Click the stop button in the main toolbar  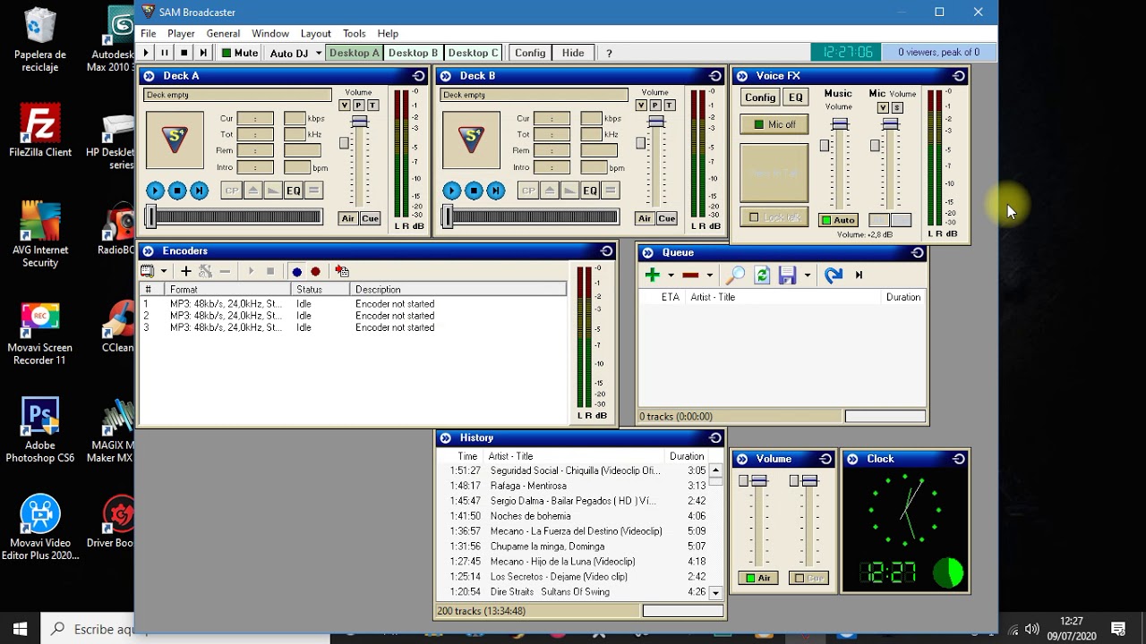click(184, 53)
